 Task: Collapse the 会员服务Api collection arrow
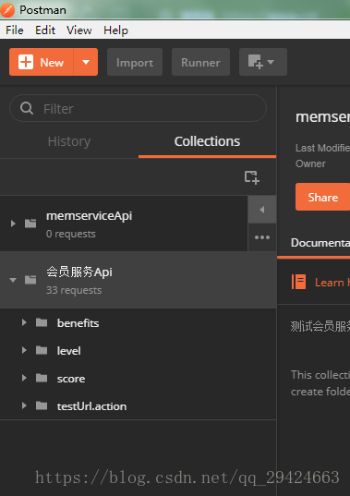coord(13,280)
